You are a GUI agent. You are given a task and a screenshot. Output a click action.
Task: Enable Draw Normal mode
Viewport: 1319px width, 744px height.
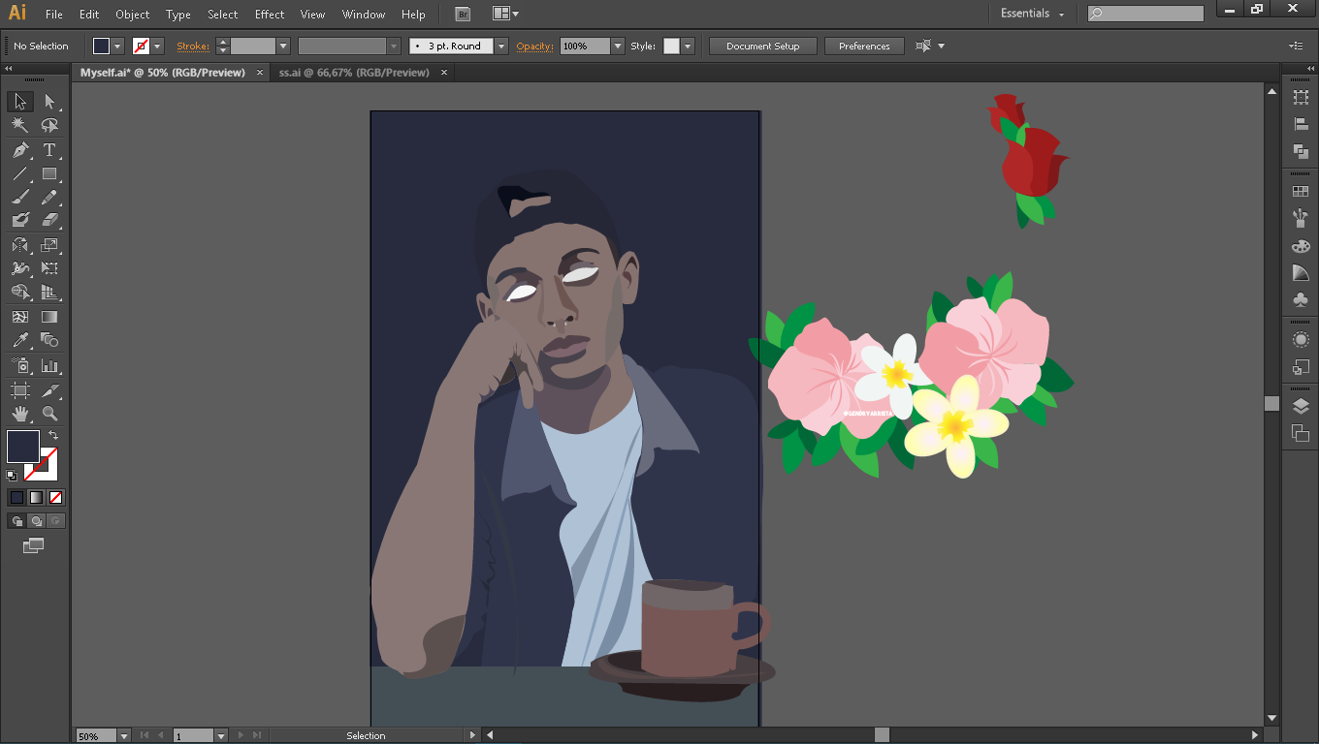tap(16, 521)
